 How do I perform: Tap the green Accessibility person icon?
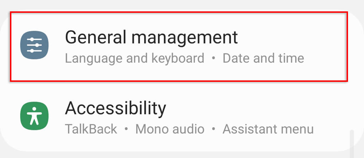34,116
